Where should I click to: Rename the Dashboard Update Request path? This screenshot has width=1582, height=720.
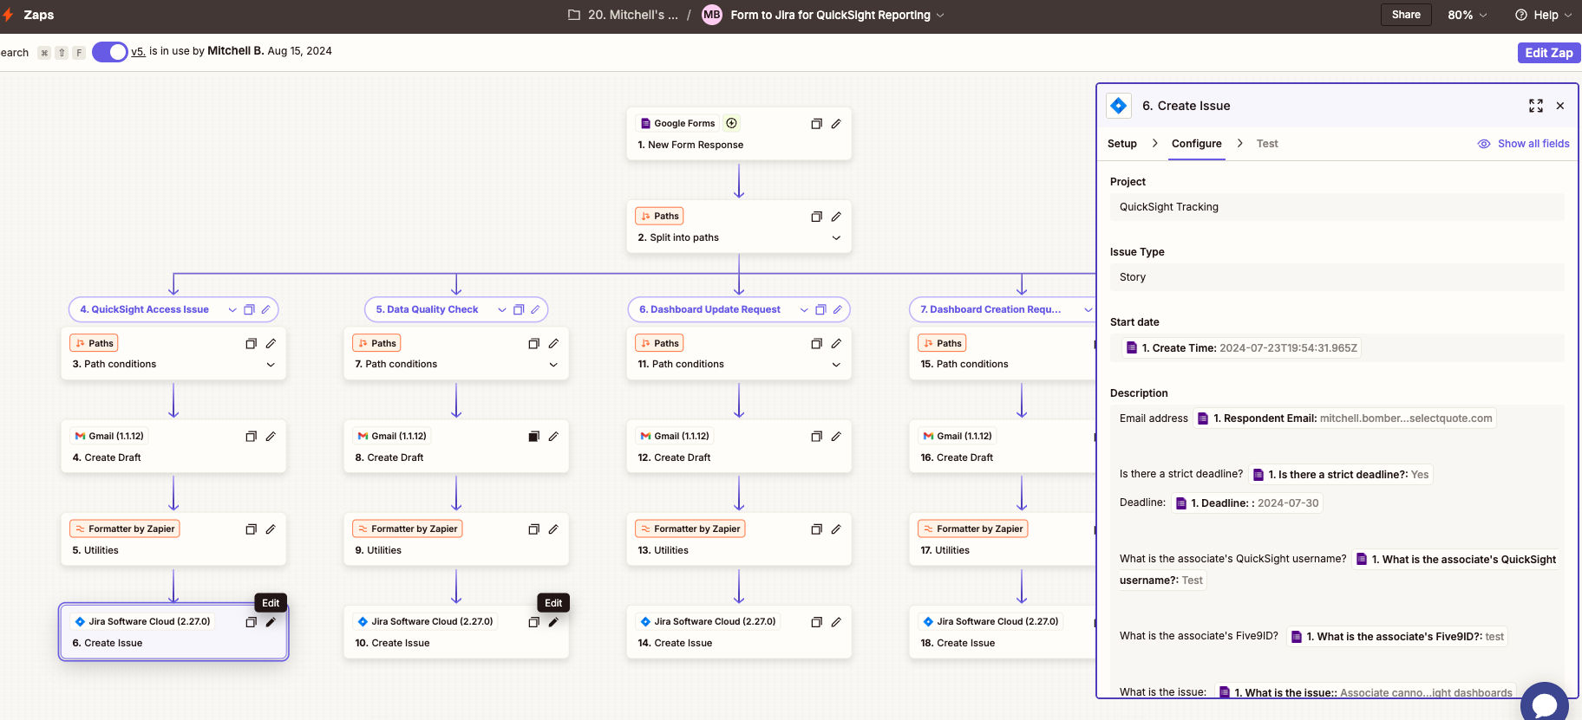[x=838, y=309]
